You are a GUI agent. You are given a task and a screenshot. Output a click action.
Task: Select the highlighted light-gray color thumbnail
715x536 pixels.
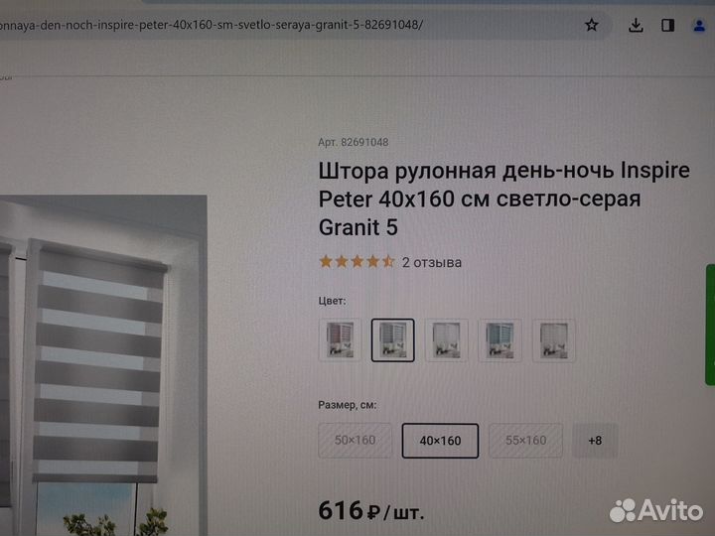tap(392, 340)
